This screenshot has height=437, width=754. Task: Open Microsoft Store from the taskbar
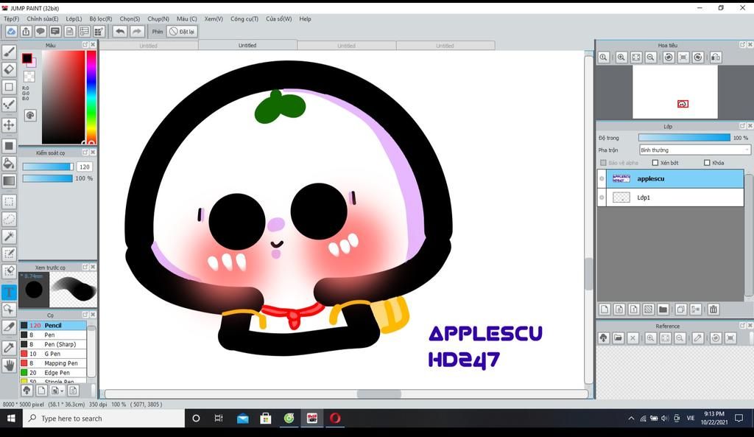265,419
